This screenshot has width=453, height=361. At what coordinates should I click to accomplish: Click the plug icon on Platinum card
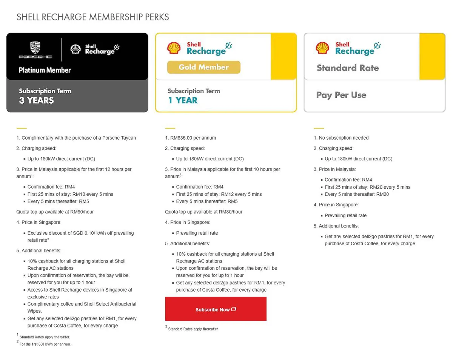pos(117,47)
